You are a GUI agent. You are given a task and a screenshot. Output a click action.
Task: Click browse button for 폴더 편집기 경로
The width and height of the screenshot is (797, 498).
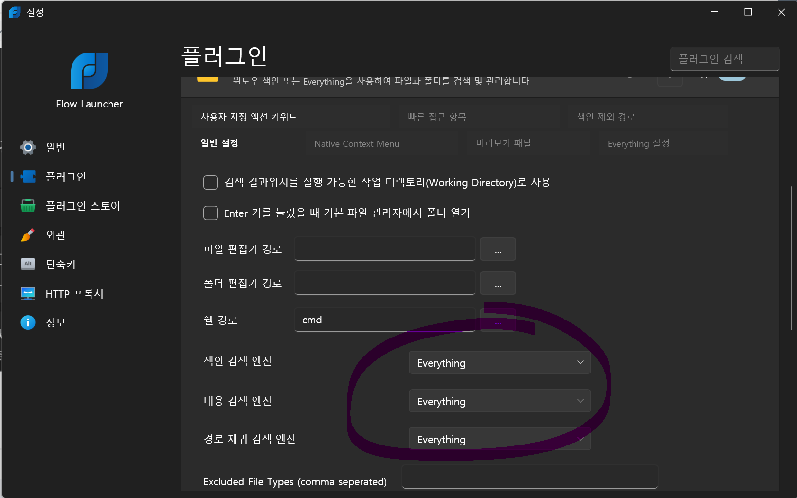[x=498, y=284]
